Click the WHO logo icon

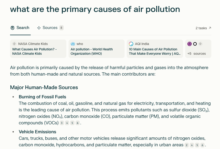pyautogui.click(x=73, y=44)
